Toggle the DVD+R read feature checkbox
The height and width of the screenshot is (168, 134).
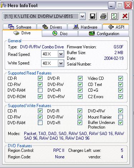click(80, 90)
